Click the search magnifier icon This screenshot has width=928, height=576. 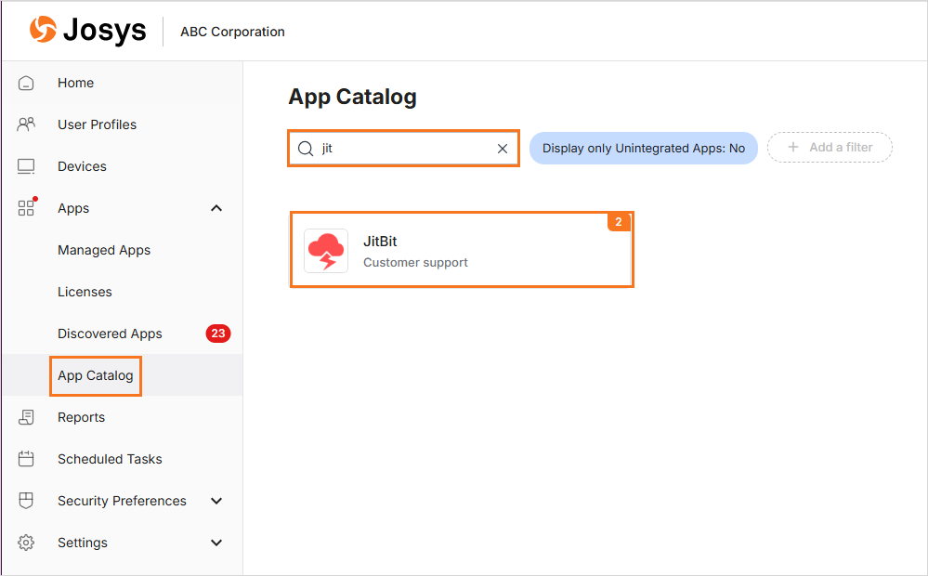pyautogui.click(x=306, y=149)
